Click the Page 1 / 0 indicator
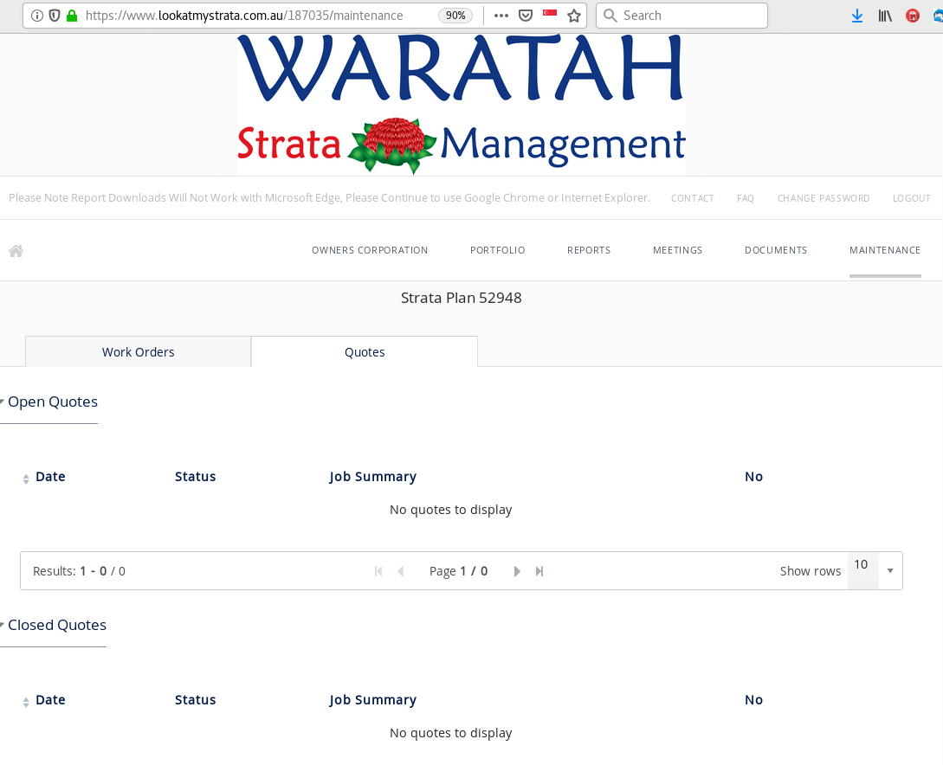This screenshot has height=765, width=943. 458,571
